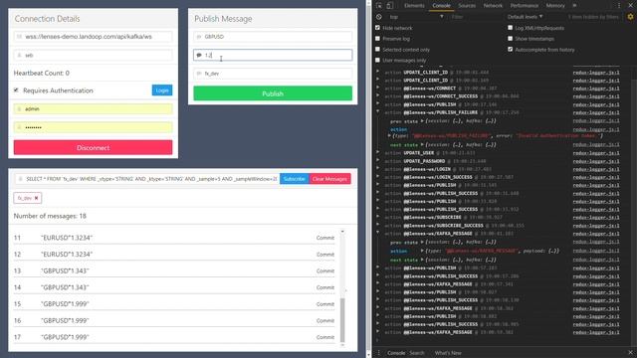Click the blue Login button
Viewport: 637px width, 358px height.
[162, 90]
